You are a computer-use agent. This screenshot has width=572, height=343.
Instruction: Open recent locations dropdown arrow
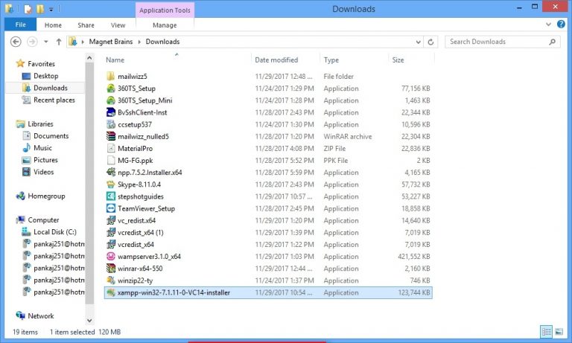[46, 42]
